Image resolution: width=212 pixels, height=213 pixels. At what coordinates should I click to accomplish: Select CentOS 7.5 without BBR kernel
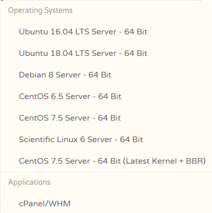[x=106, y=118]
